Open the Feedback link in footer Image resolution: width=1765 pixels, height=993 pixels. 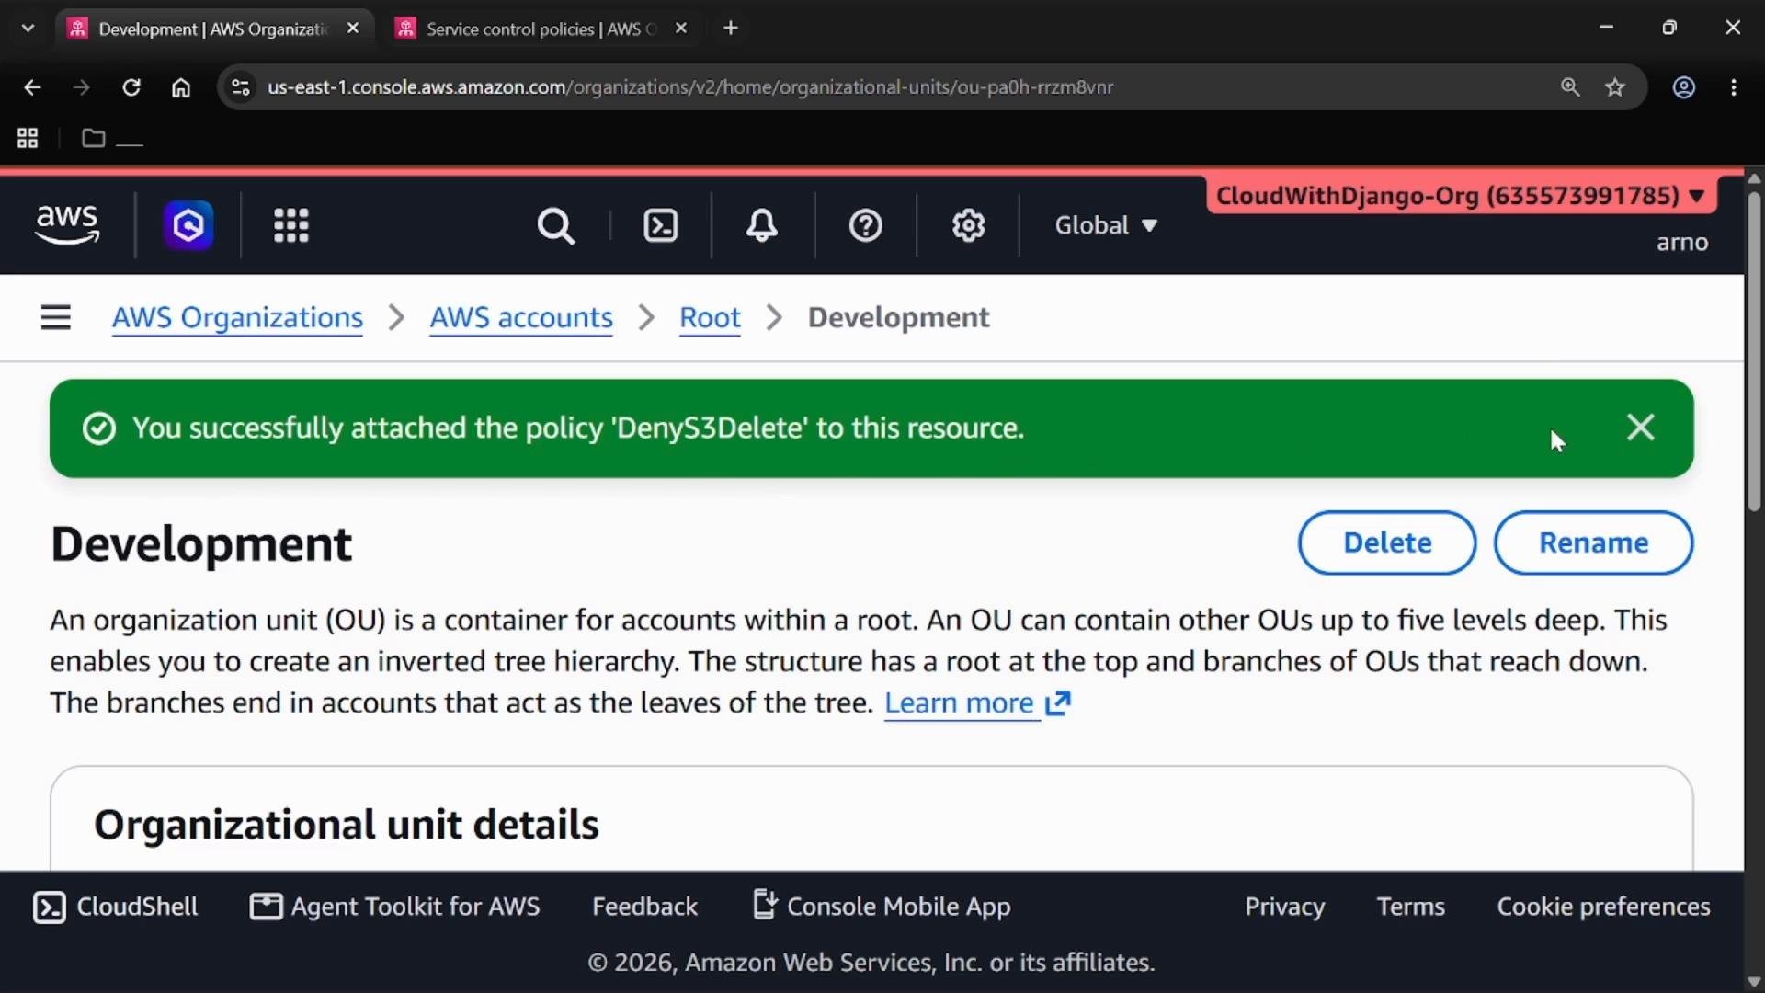point(644,907)
